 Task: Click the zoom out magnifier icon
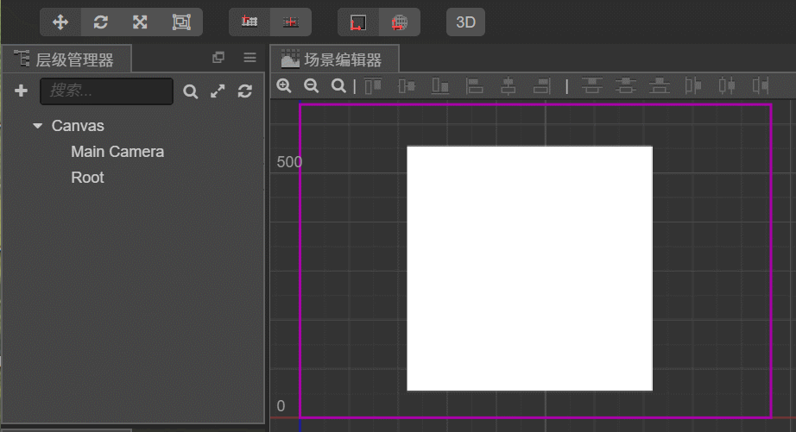tap(312, 85)
